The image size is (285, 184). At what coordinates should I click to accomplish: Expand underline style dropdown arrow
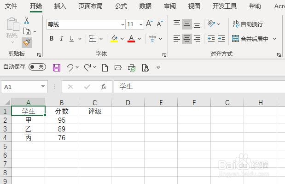pyautogui.click(x=80, y=39)
